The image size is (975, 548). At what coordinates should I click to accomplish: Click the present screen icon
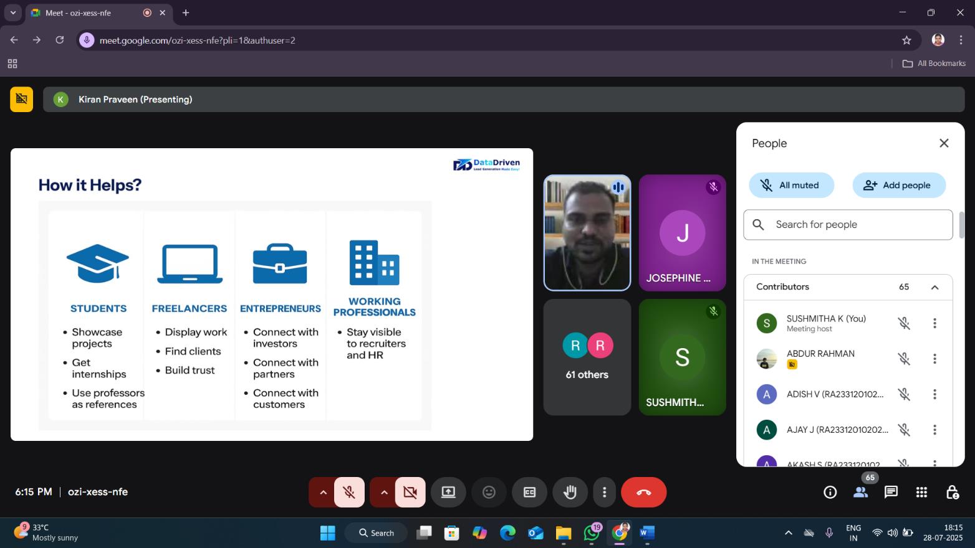tap(448, 492)
